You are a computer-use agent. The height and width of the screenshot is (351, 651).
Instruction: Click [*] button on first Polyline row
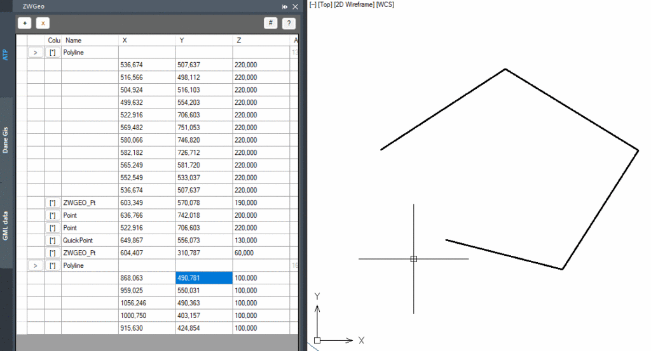tap(53, 53)
